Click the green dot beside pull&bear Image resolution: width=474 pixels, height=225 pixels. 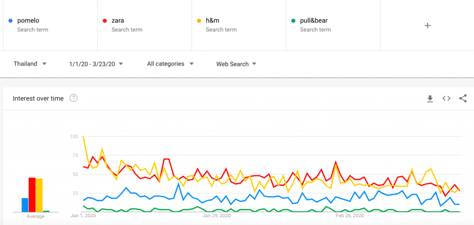click(293, 21)
